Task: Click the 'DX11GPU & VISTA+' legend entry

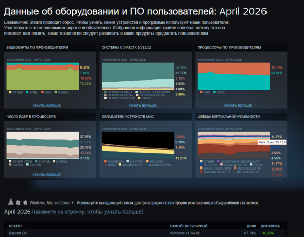Action: (x=119, y=95)
